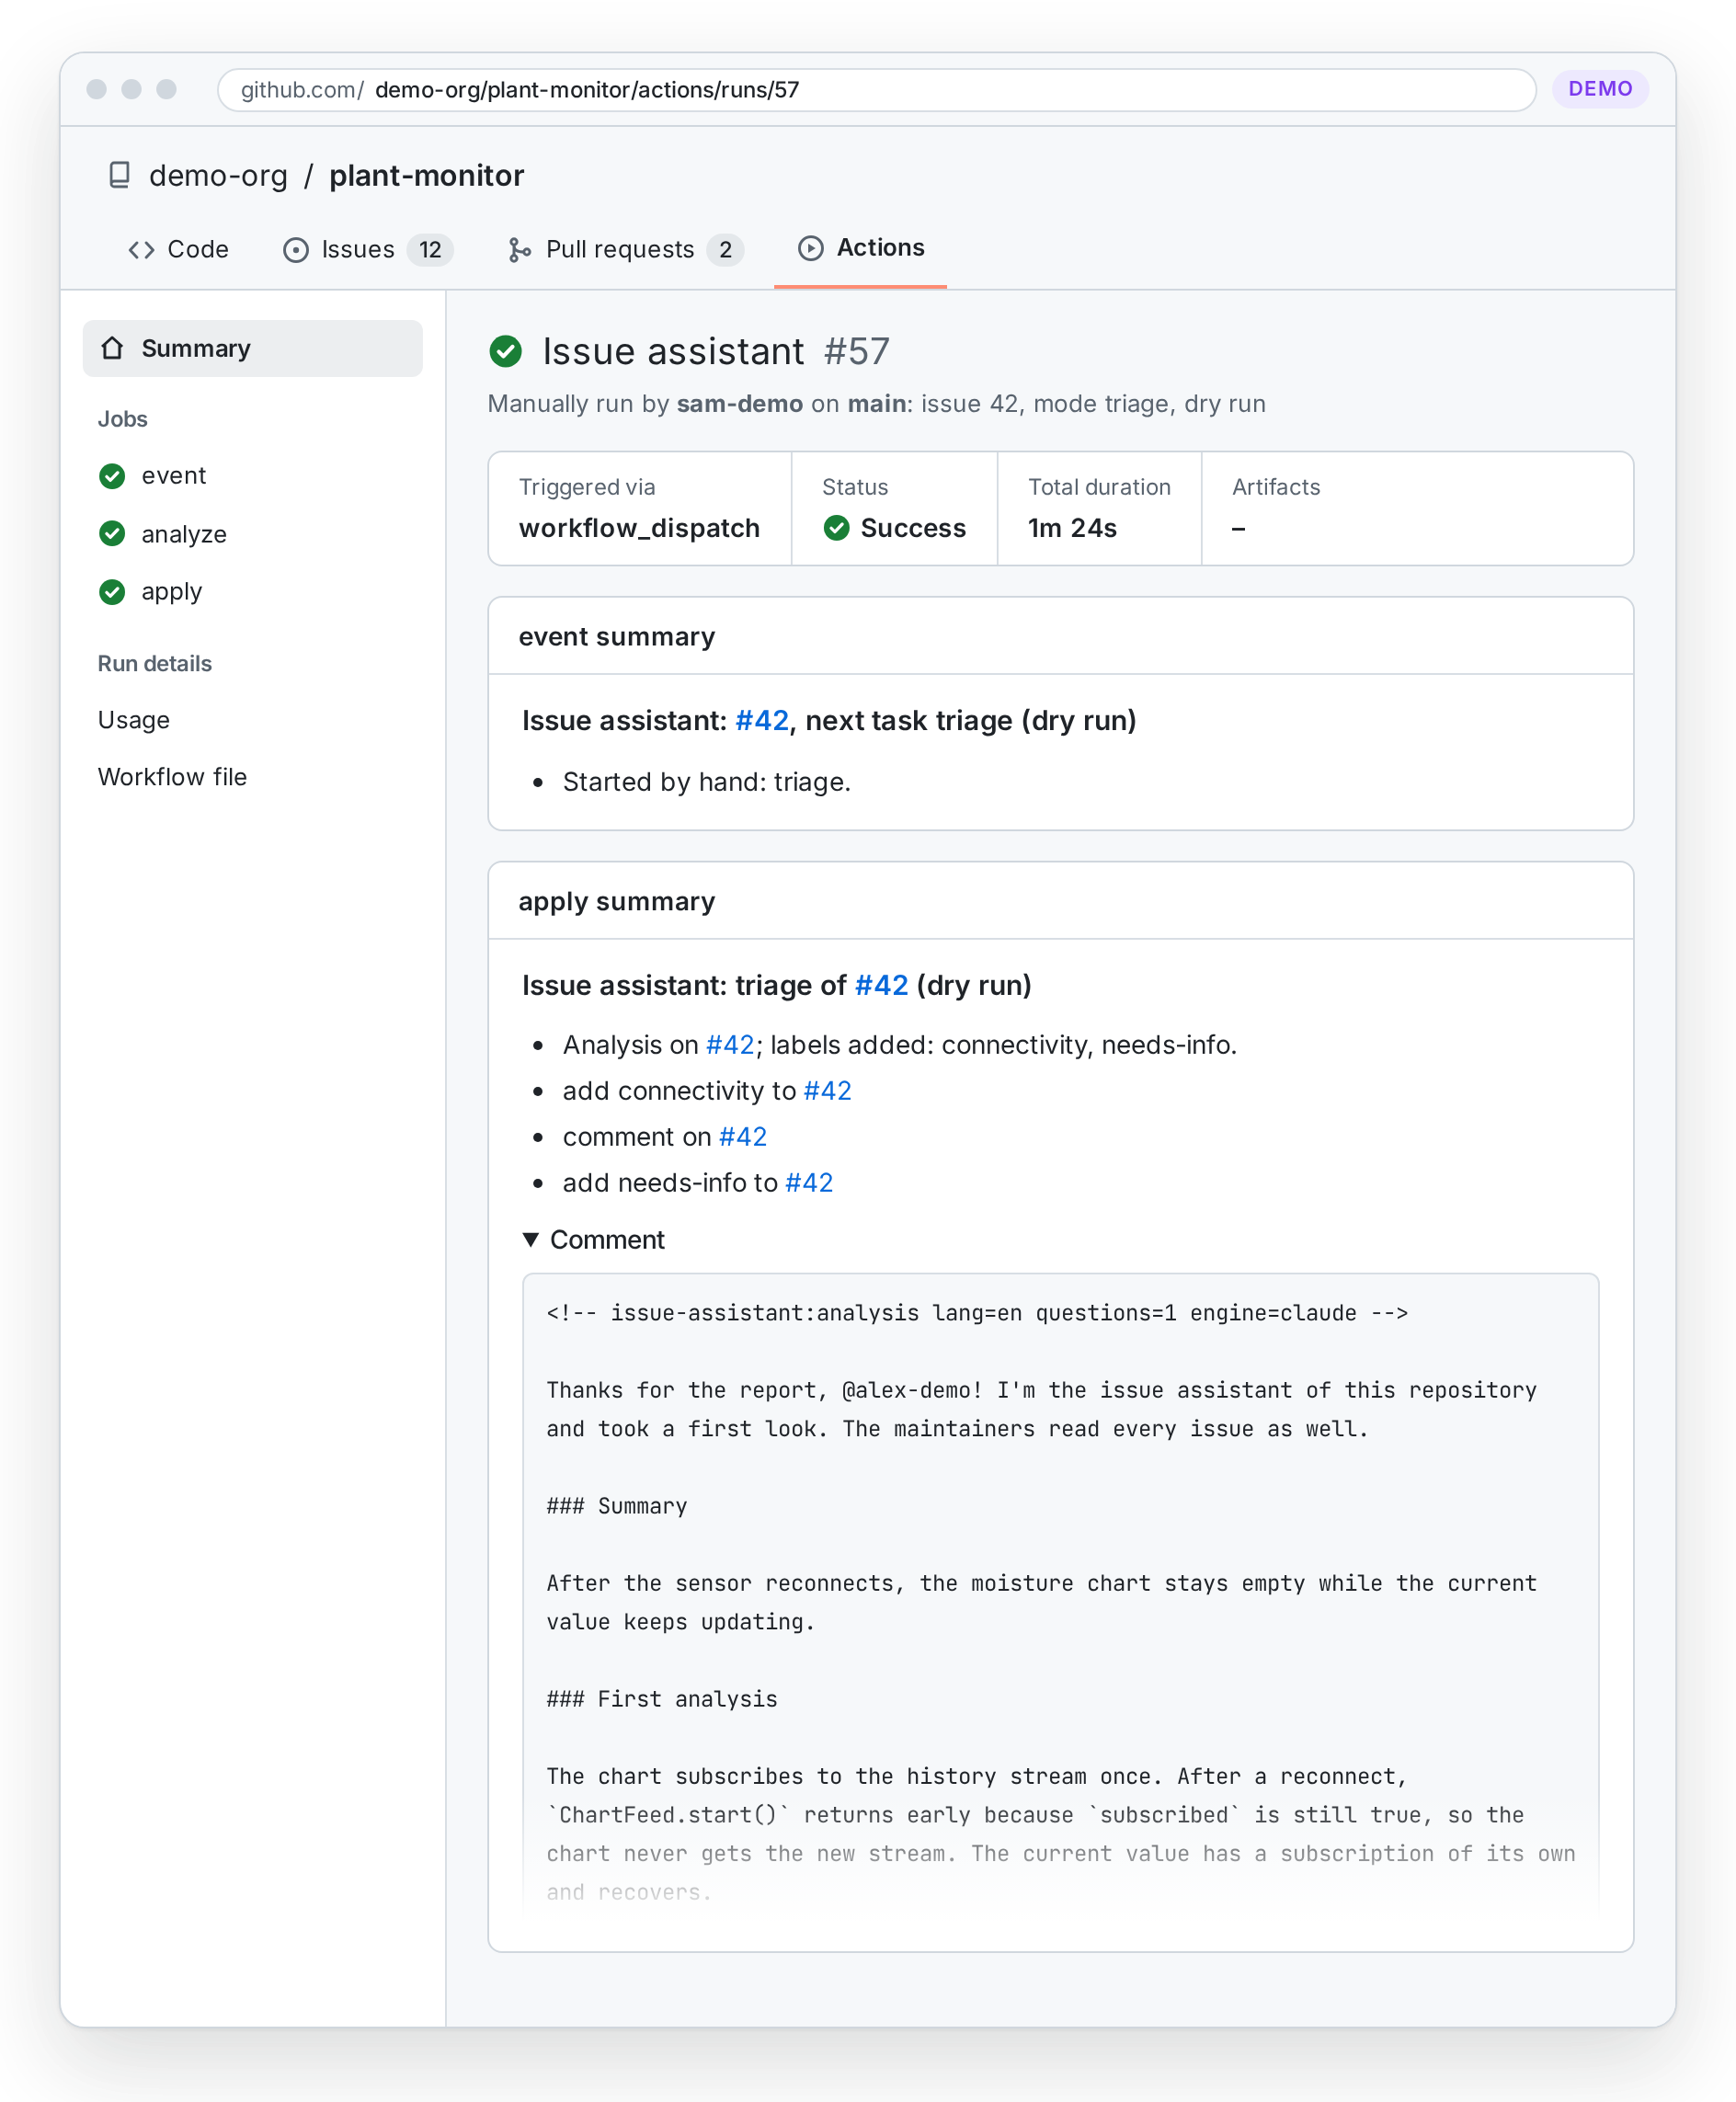
Task: Open the Code tab
Action: 179,249
